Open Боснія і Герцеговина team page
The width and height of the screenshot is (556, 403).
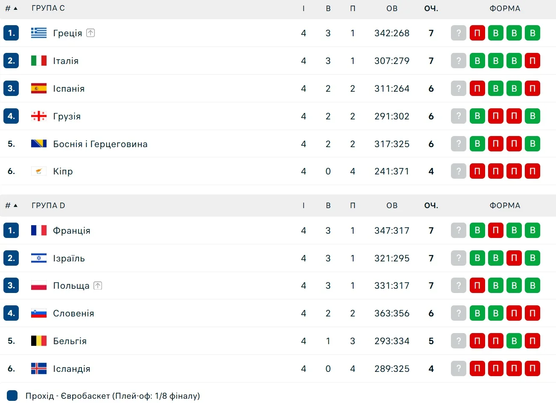100,144
